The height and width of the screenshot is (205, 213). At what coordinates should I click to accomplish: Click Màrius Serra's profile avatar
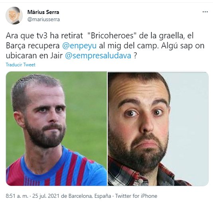click(14, 16)
